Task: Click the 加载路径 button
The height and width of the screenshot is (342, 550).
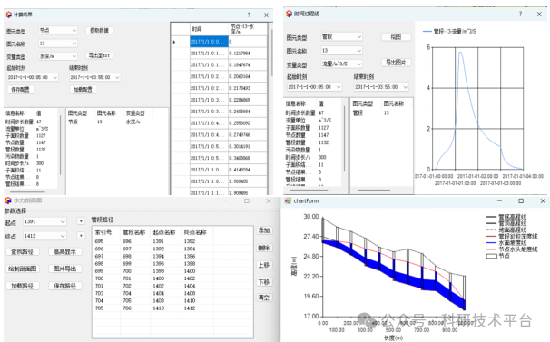Action: pos(23,286)
